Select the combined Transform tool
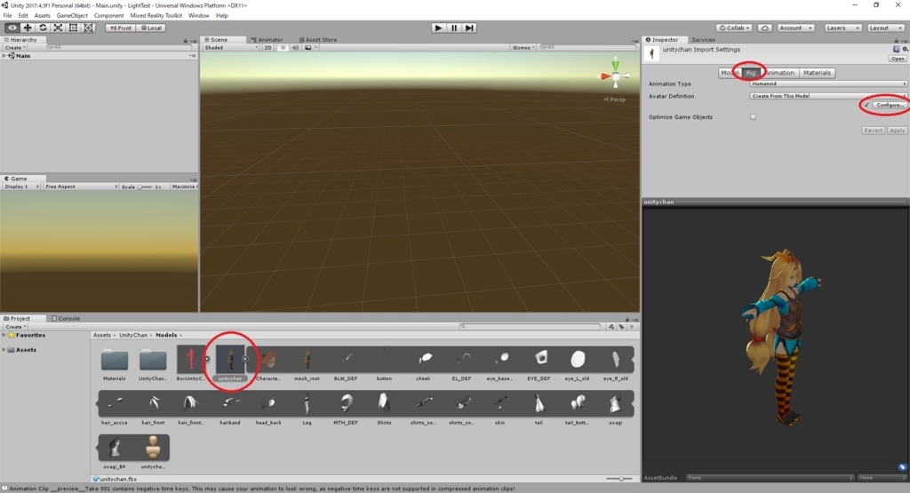This screenshot has width=910, height=493. (88, 28)
